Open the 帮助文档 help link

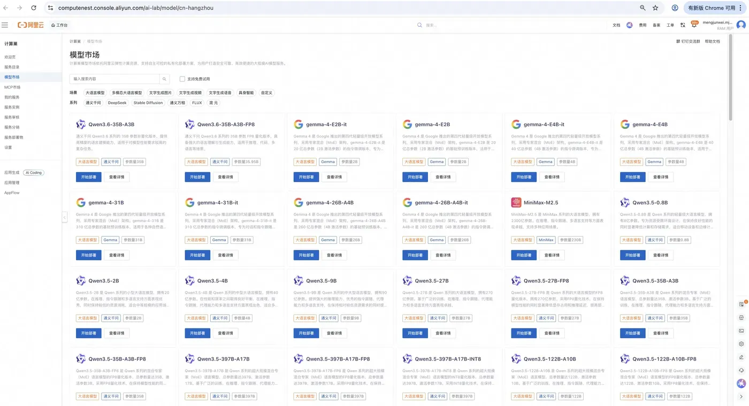(712, 41)
